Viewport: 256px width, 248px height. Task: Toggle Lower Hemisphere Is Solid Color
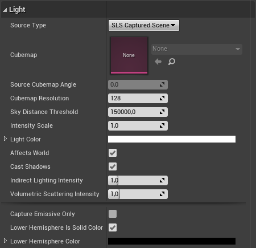113,227
